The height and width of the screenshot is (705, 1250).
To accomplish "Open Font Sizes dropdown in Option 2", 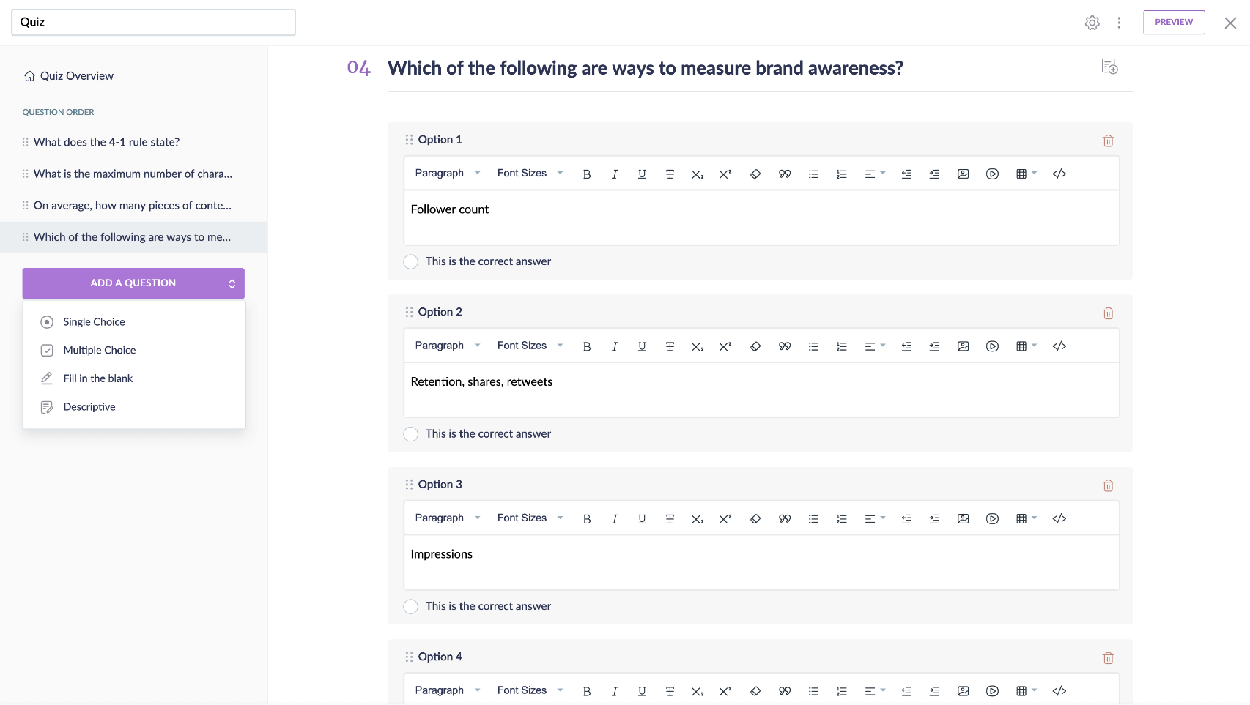I will 529,346.
